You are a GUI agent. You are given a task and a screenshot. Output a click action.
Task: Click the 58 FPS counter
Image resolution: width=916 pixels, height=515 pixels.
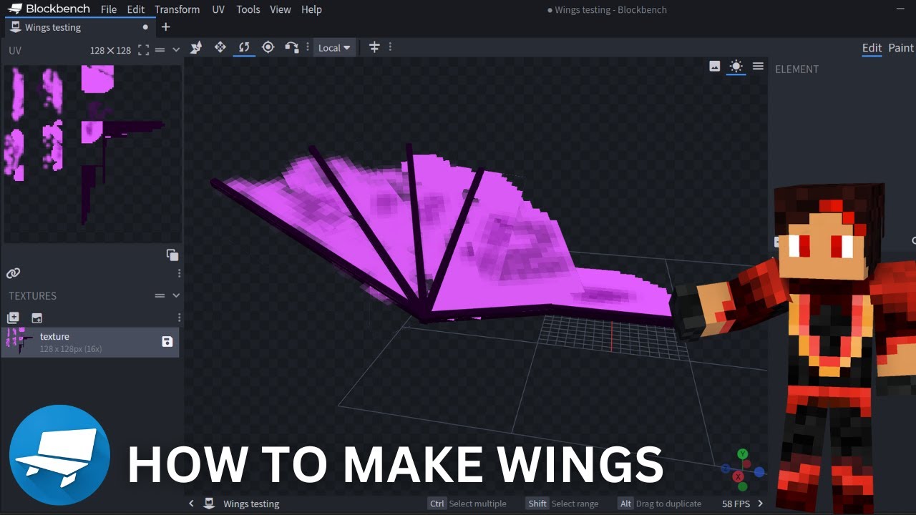[x=736, y=504]
